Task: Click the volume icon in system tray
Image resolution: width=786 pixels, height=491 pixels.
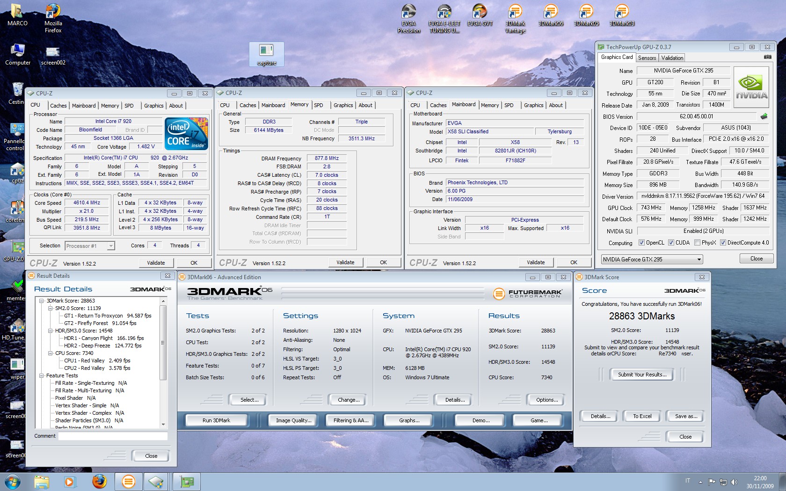Action: 734,482
